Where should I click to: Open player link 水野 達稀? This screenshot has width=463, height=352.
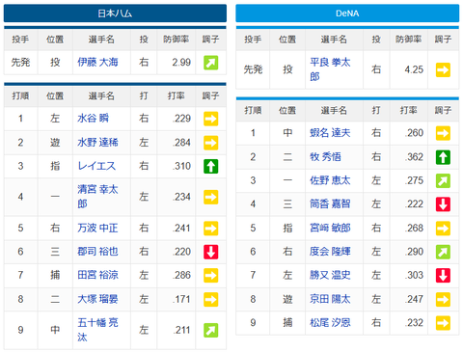coord(97,142)
